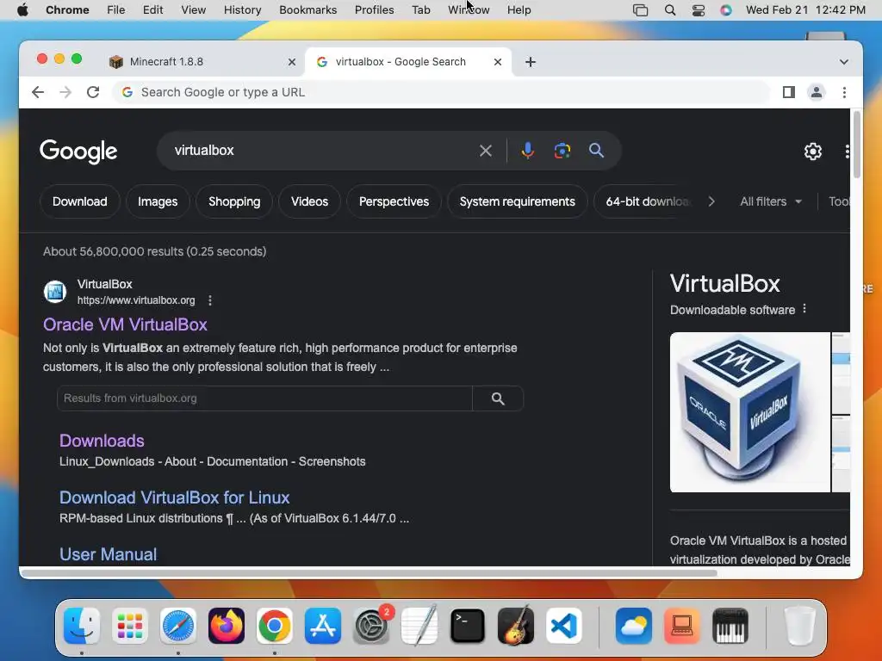Open options dots beside virtualbox.org URL
This screenshot has height=661, width=882.
(210, 300)
